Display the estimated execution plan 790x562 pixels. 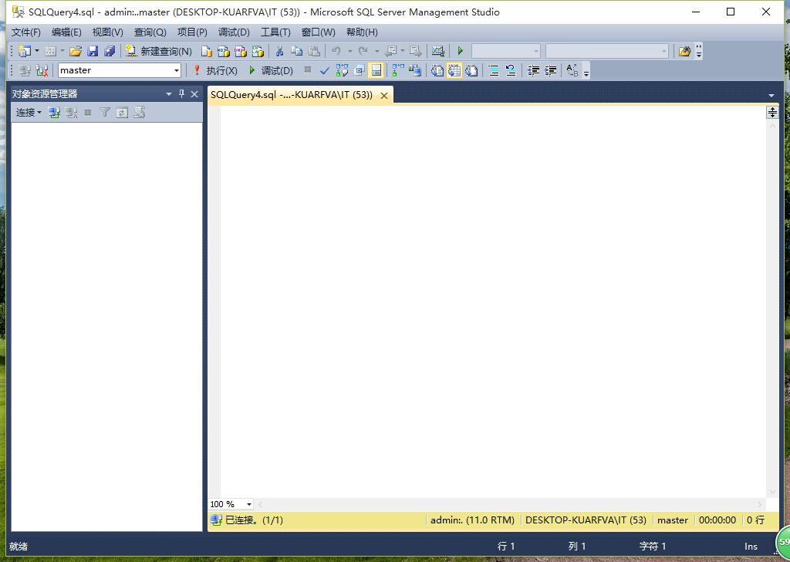tap(342, 70)
